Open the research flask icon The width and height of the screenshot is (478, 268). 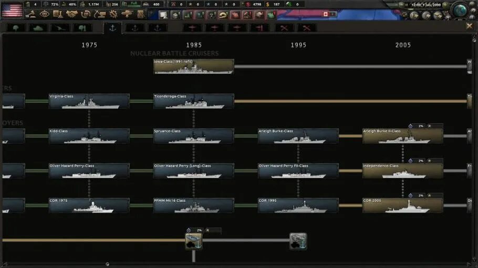[x=58, y=14]
